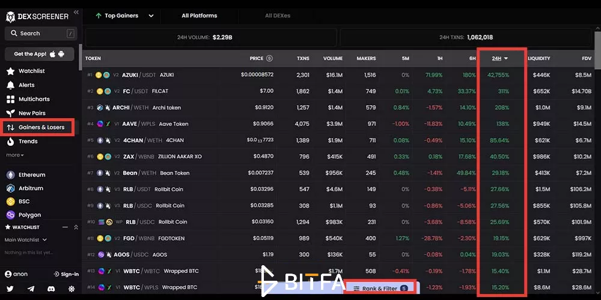Open the Top Gainers dropdown

[x=124, y=16]
